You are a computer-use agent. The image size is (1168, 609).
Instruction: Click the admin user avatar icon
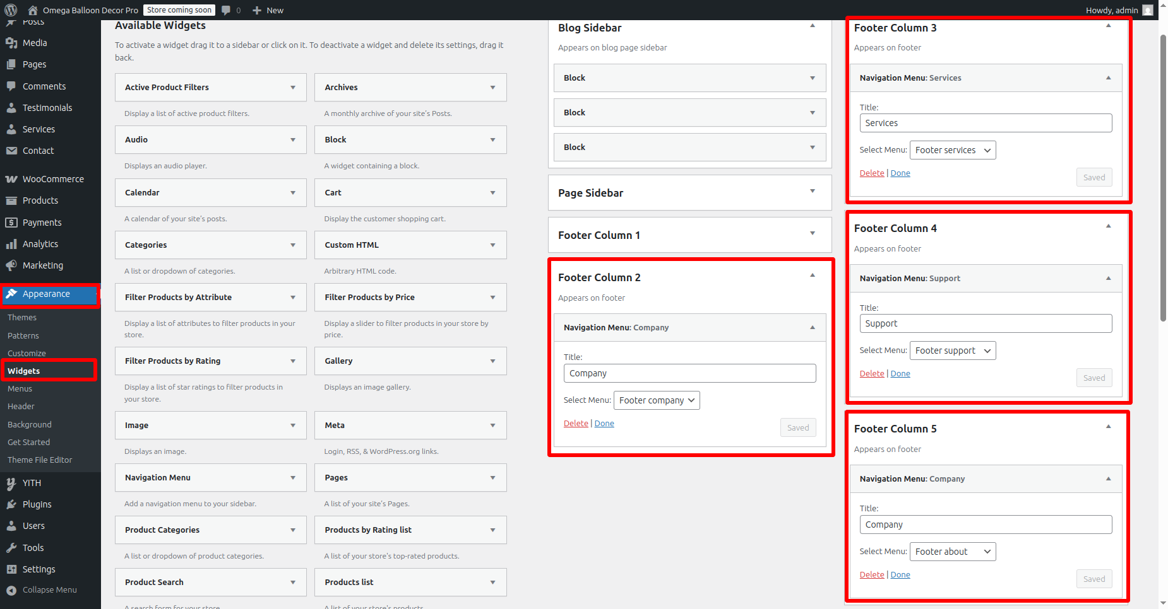[1148, 10]
